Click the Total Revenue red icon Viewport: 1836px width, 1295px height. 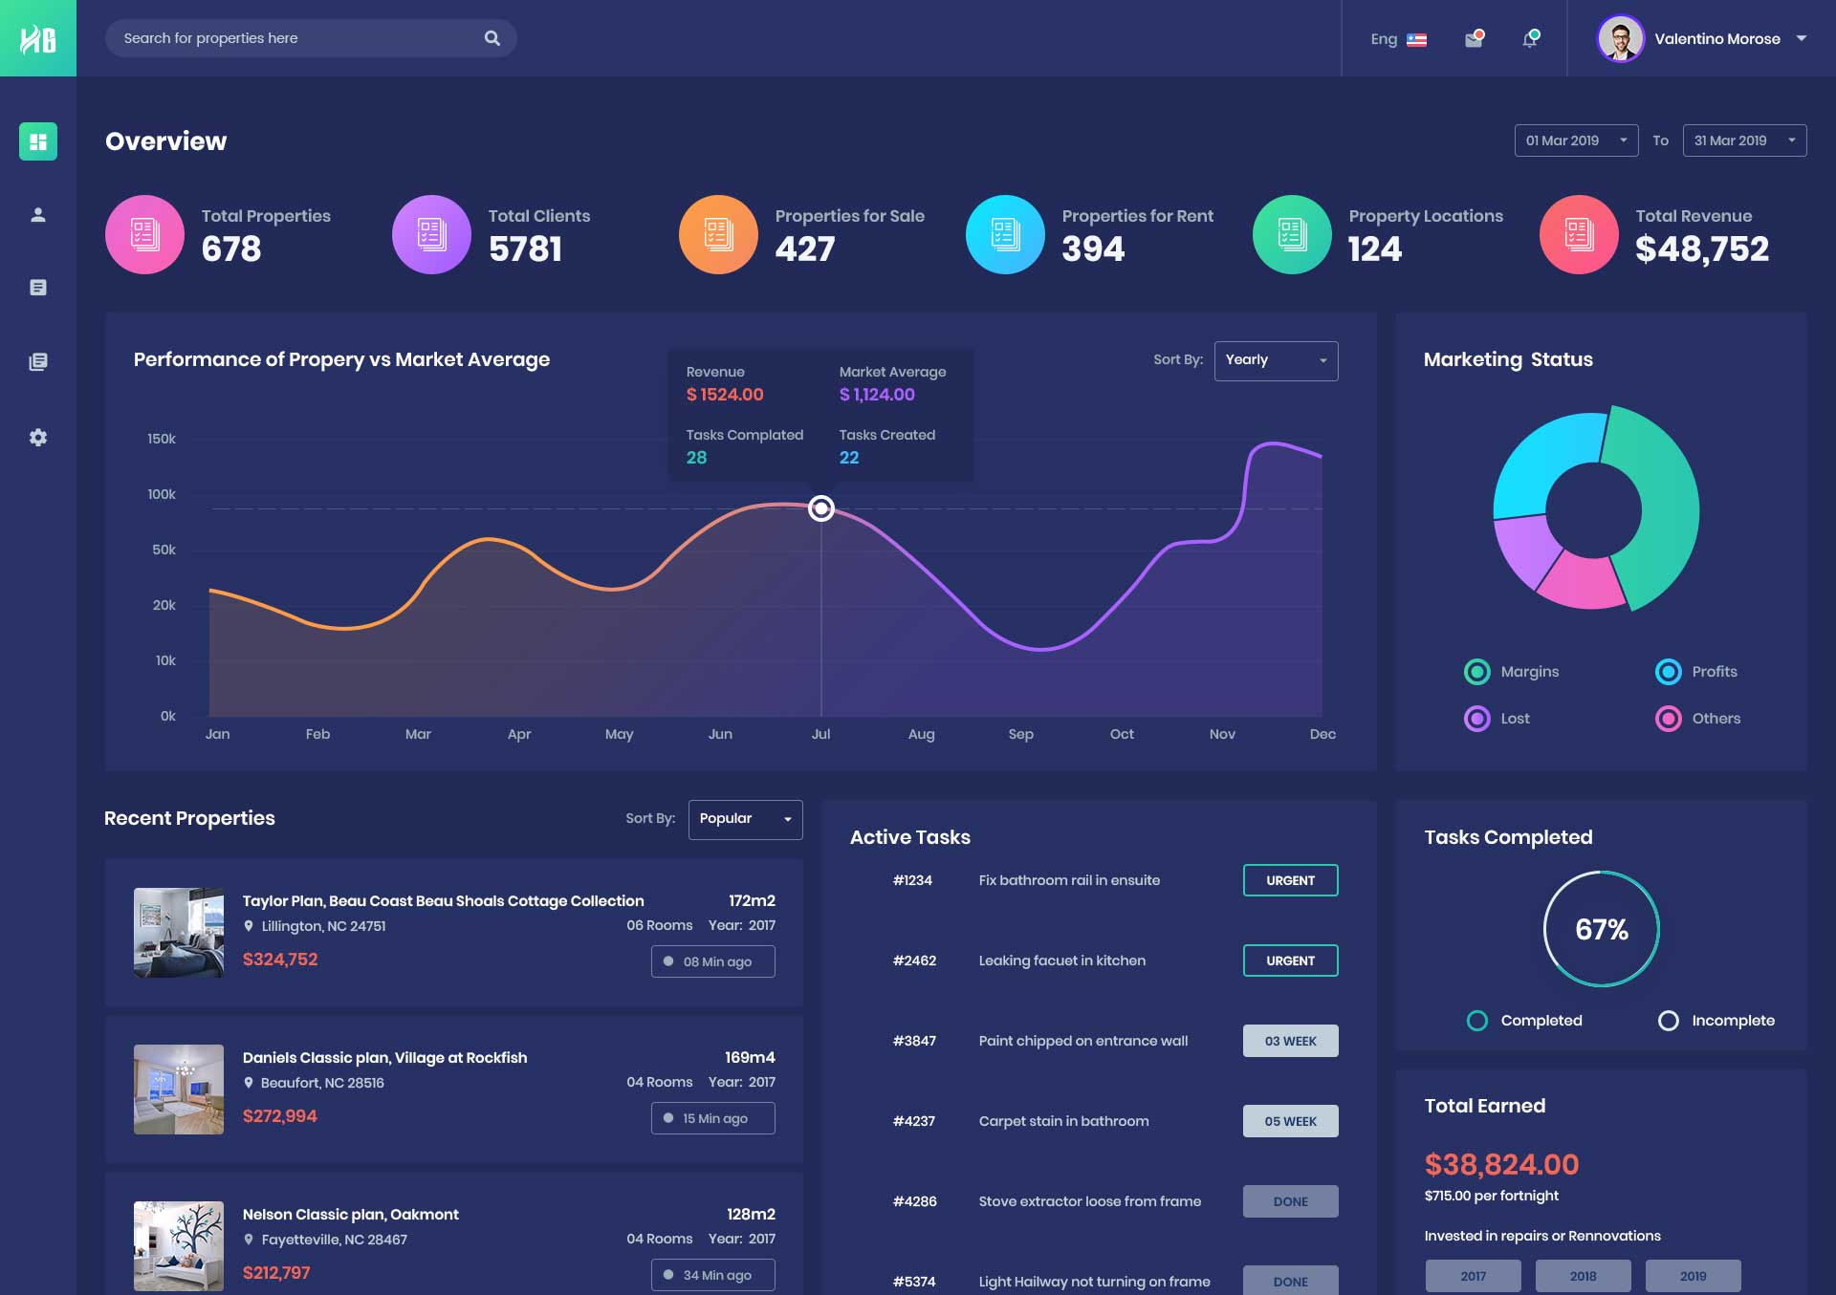(1578, 234)
